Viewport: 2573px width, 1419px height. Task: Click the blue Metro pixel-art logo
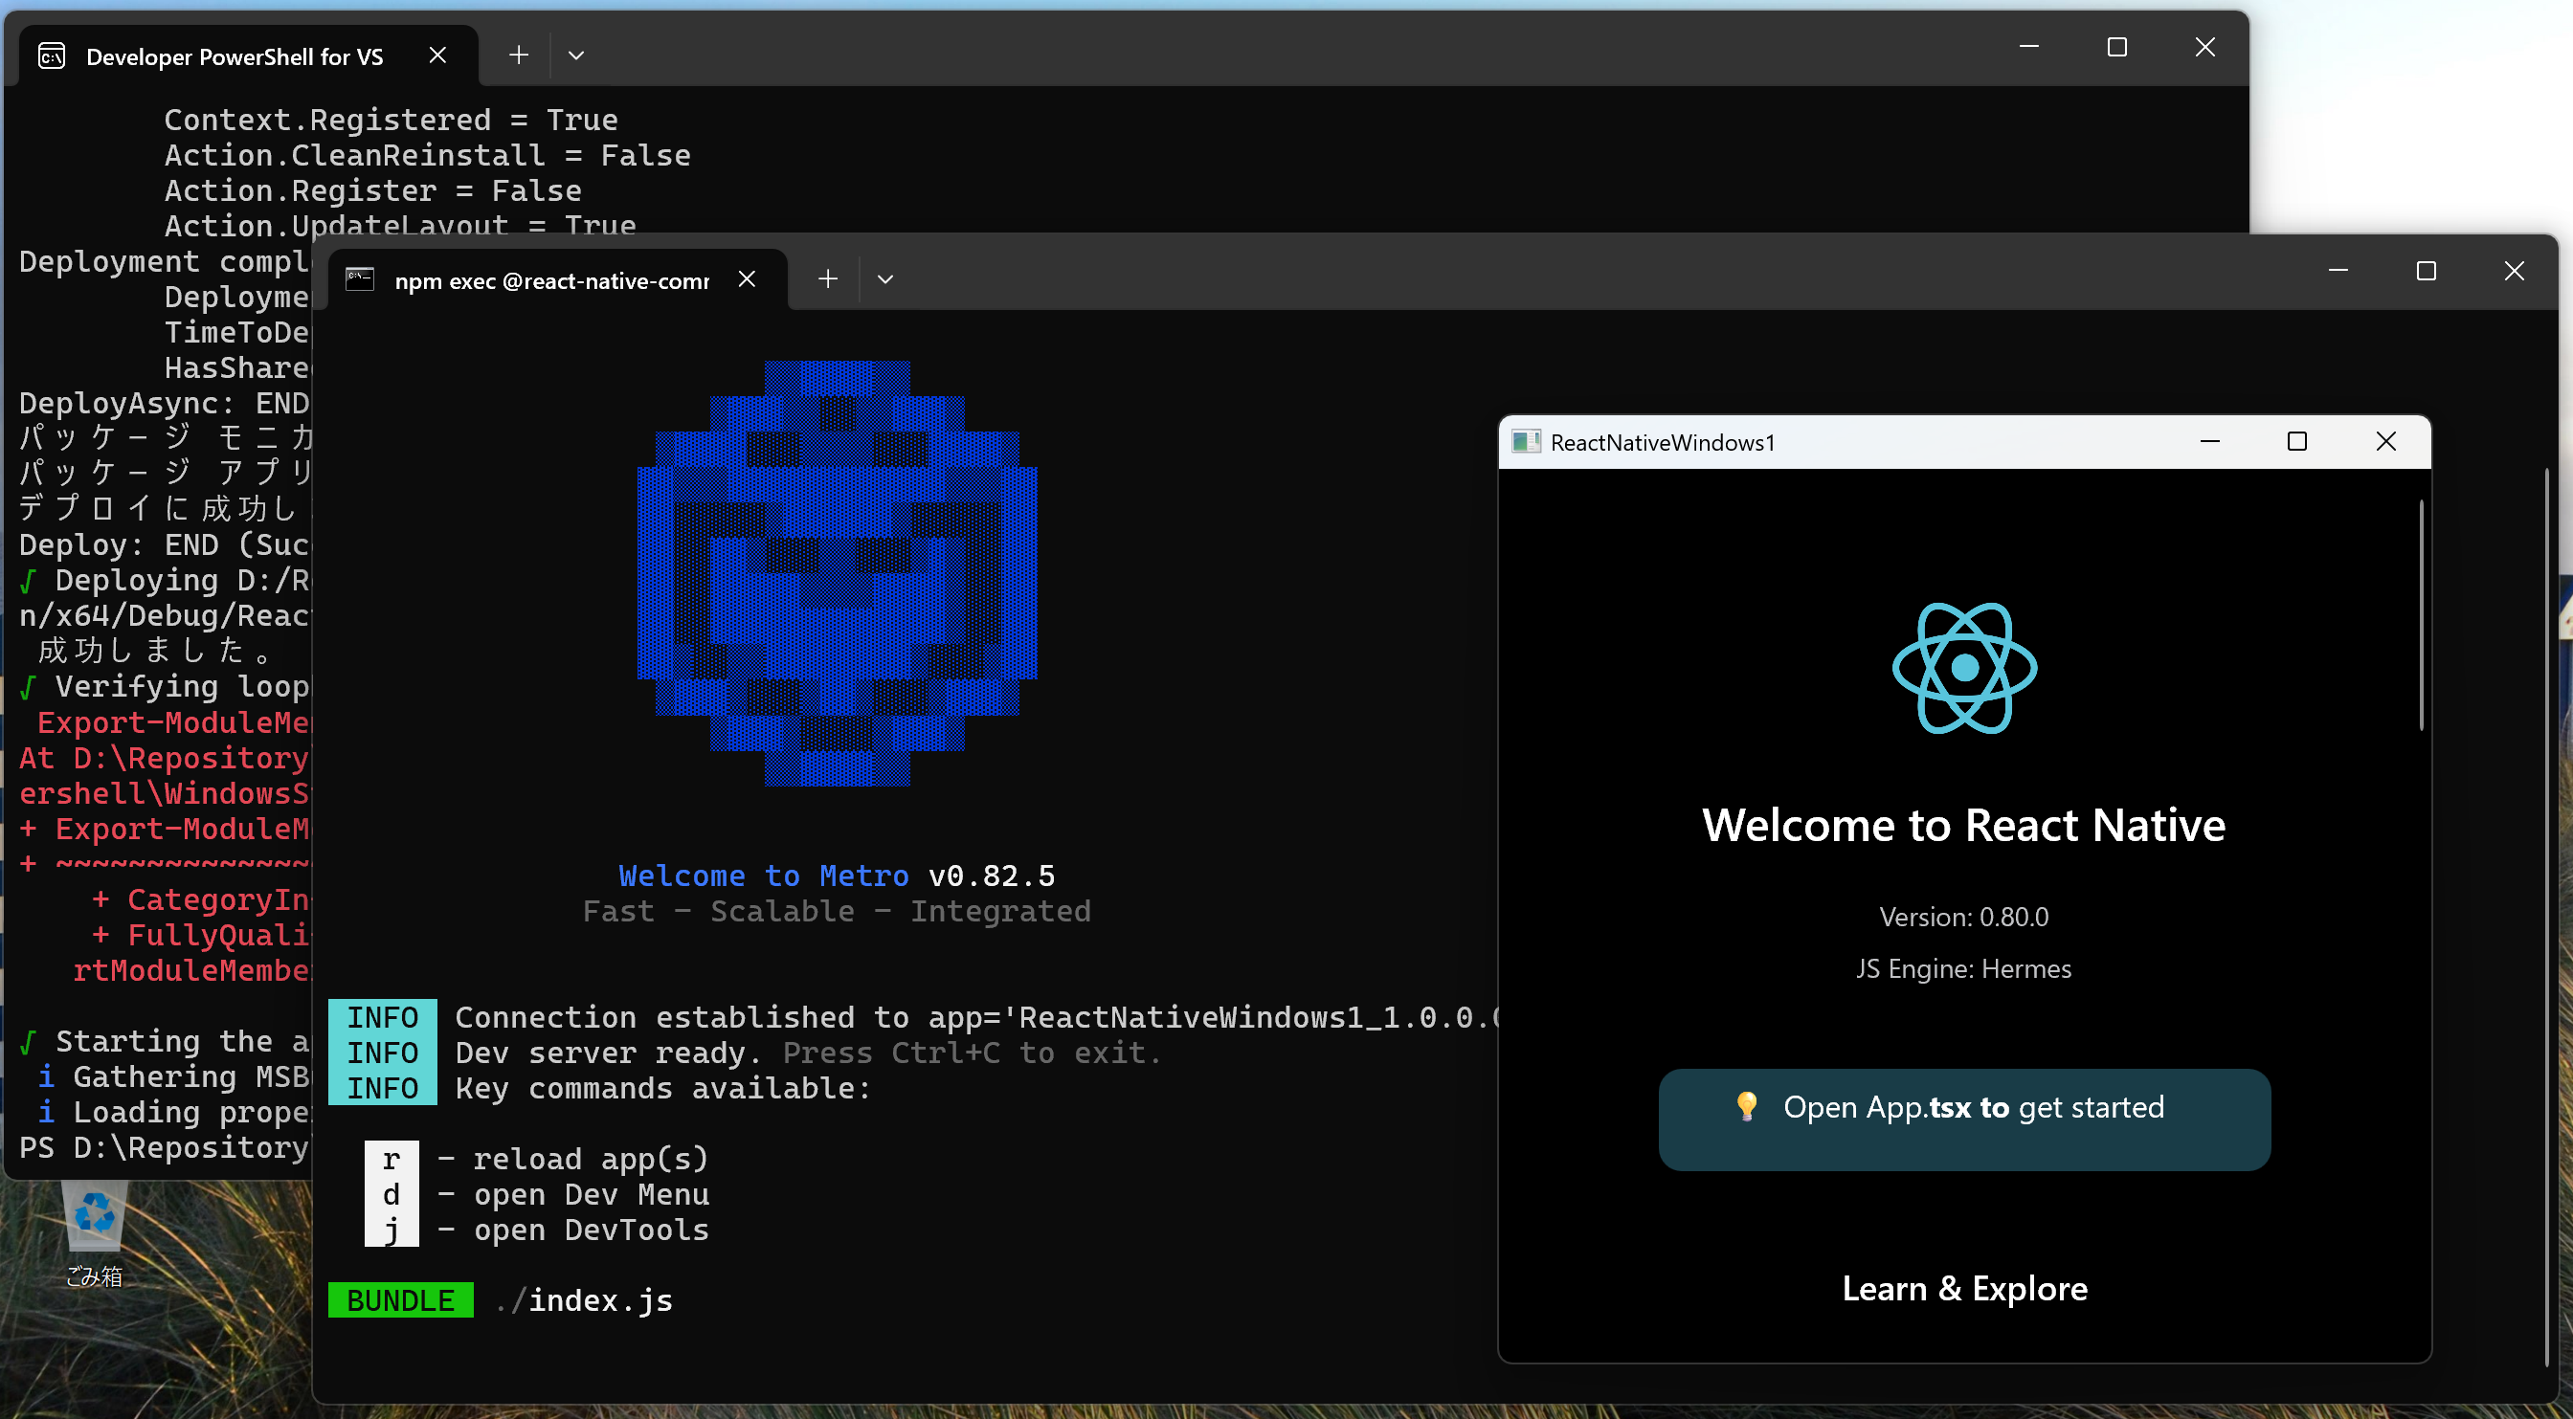[x=837, y=579]
